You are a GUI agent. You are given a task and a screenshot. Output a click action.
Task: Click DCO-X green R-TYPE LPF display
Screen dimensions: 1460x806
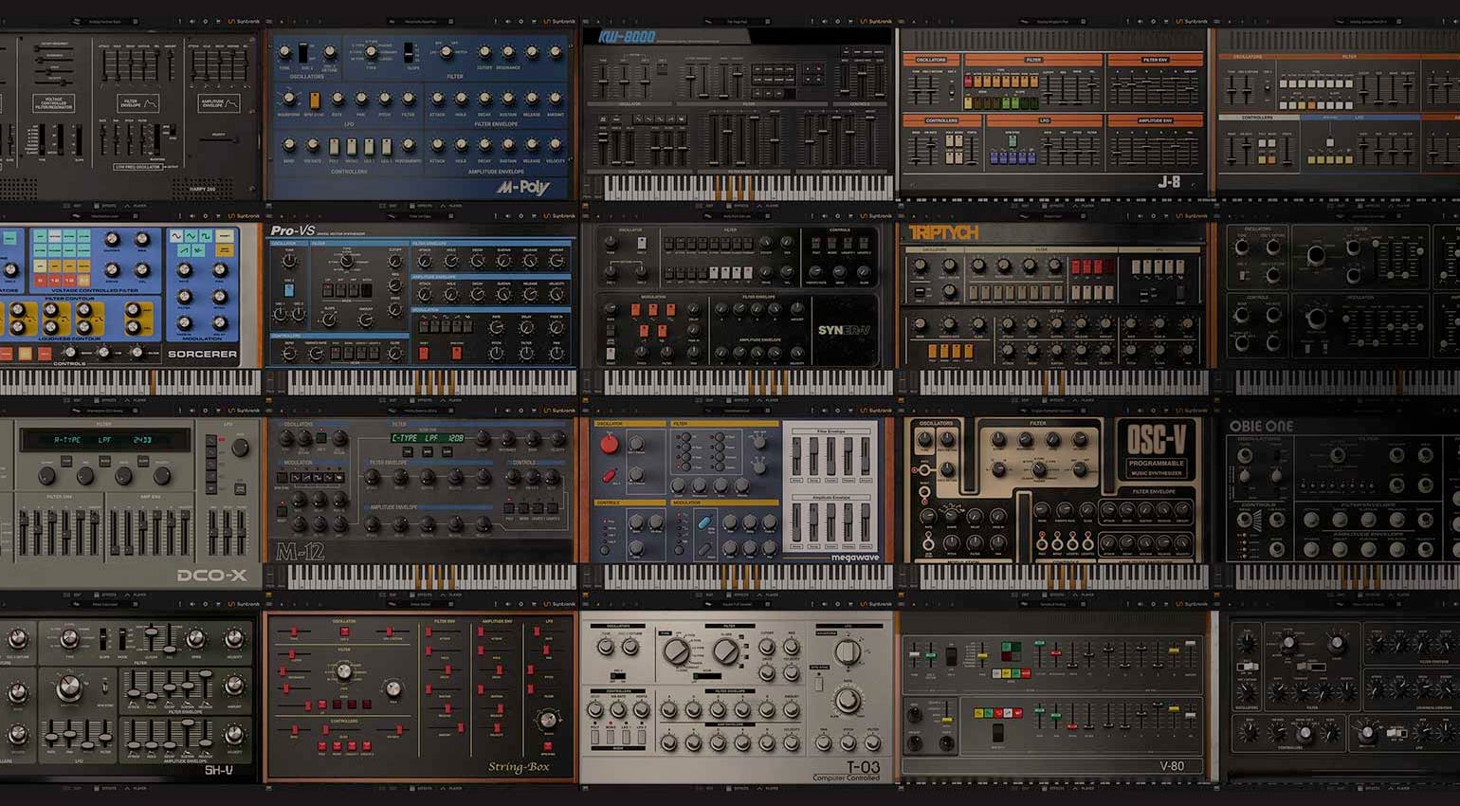coord(104,440)
